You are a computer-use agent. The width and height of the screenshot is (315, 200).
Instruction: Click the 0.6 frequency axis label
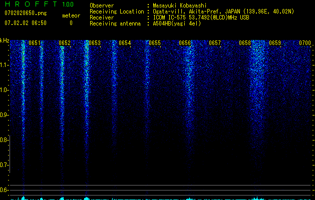[4, 190]
